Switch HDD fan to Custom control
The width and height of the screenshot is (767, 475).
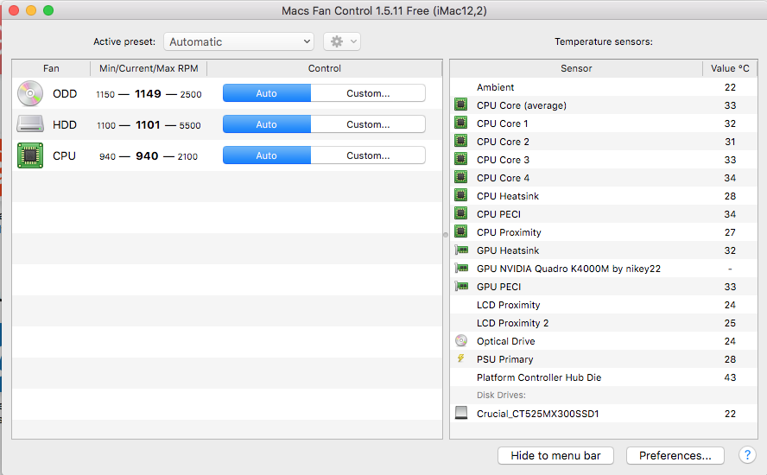[368, 124]
